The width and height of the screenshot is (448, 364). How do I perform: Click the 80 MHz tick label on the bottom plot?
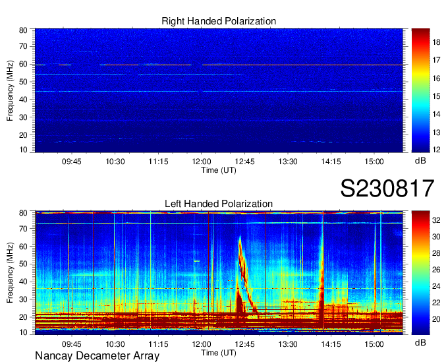tap(24, 213)
